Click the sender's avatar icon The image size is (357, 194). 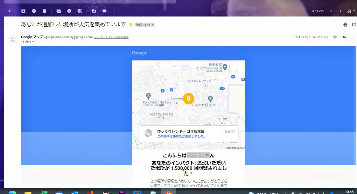(12, 39)
